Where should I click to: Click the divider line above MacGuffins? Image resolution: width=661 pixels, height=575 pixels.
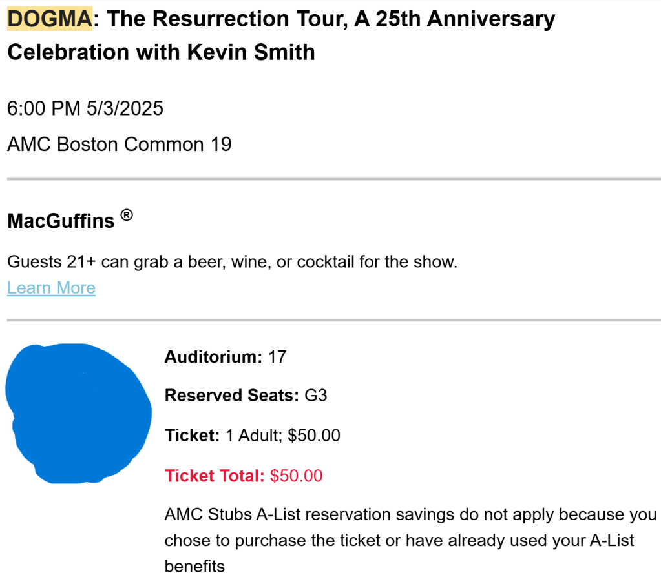pos(333,179)
